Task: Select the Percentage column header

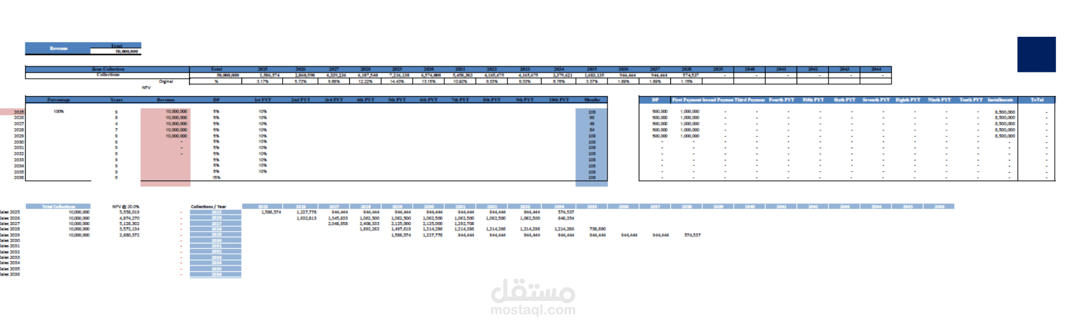Action: pyautogui.click(x=59, y=100)
